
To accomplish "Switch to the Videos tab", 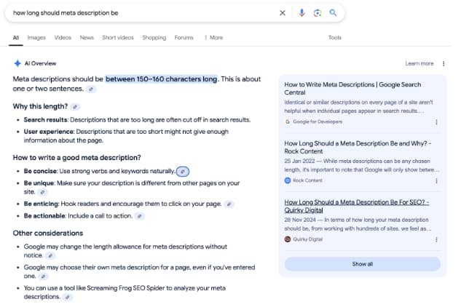I will click(x=64, y=38).
